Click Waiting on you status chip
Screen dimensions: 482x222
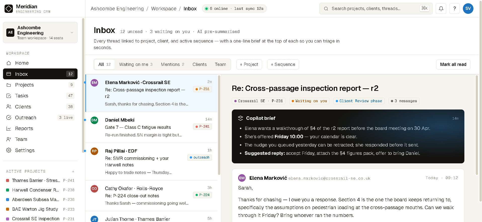click(309, 101)
